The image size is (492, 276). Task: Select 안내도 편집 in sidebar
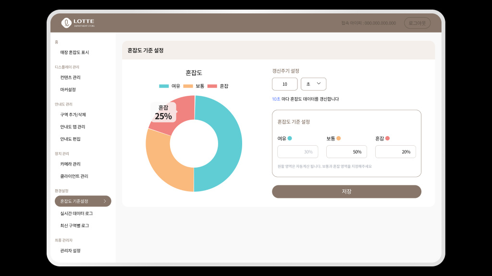[70, 139]
